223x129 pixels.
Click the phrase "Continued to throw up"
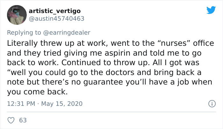click(x=105, y=63)
